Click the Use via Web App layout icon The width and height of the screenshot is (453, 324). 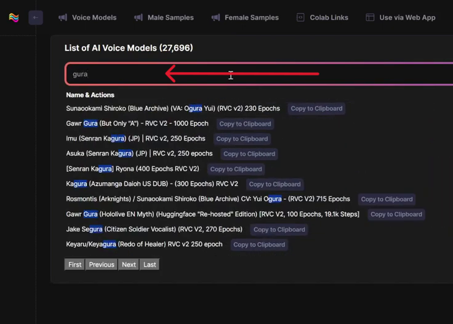coord(370,18)
